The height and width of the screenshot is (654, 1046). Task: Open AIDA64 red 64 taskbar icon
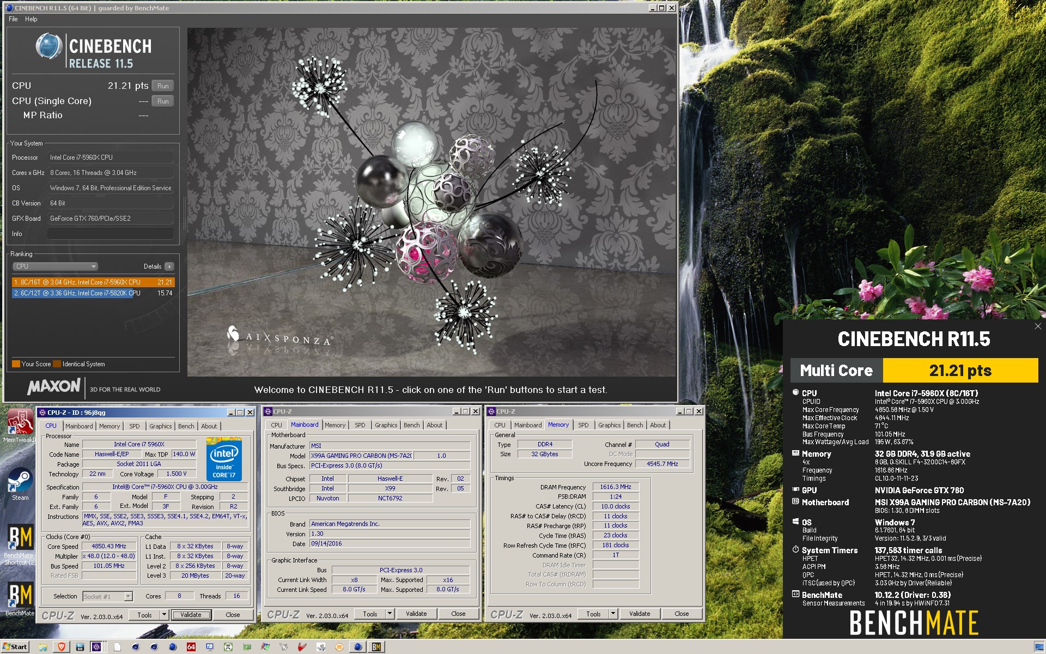191,647
